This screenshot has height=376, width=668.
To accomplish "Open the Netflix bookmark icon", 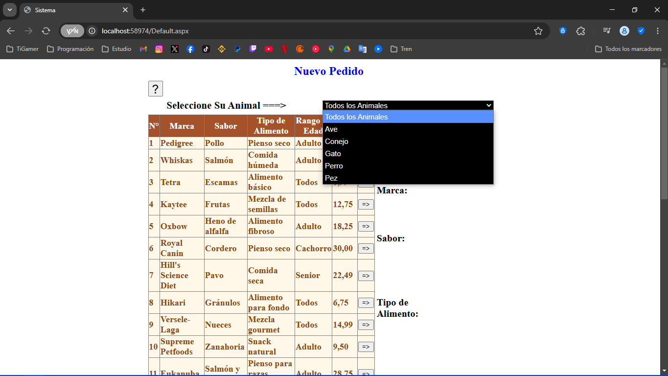I will pyautogui.click(x=284, y=49).
